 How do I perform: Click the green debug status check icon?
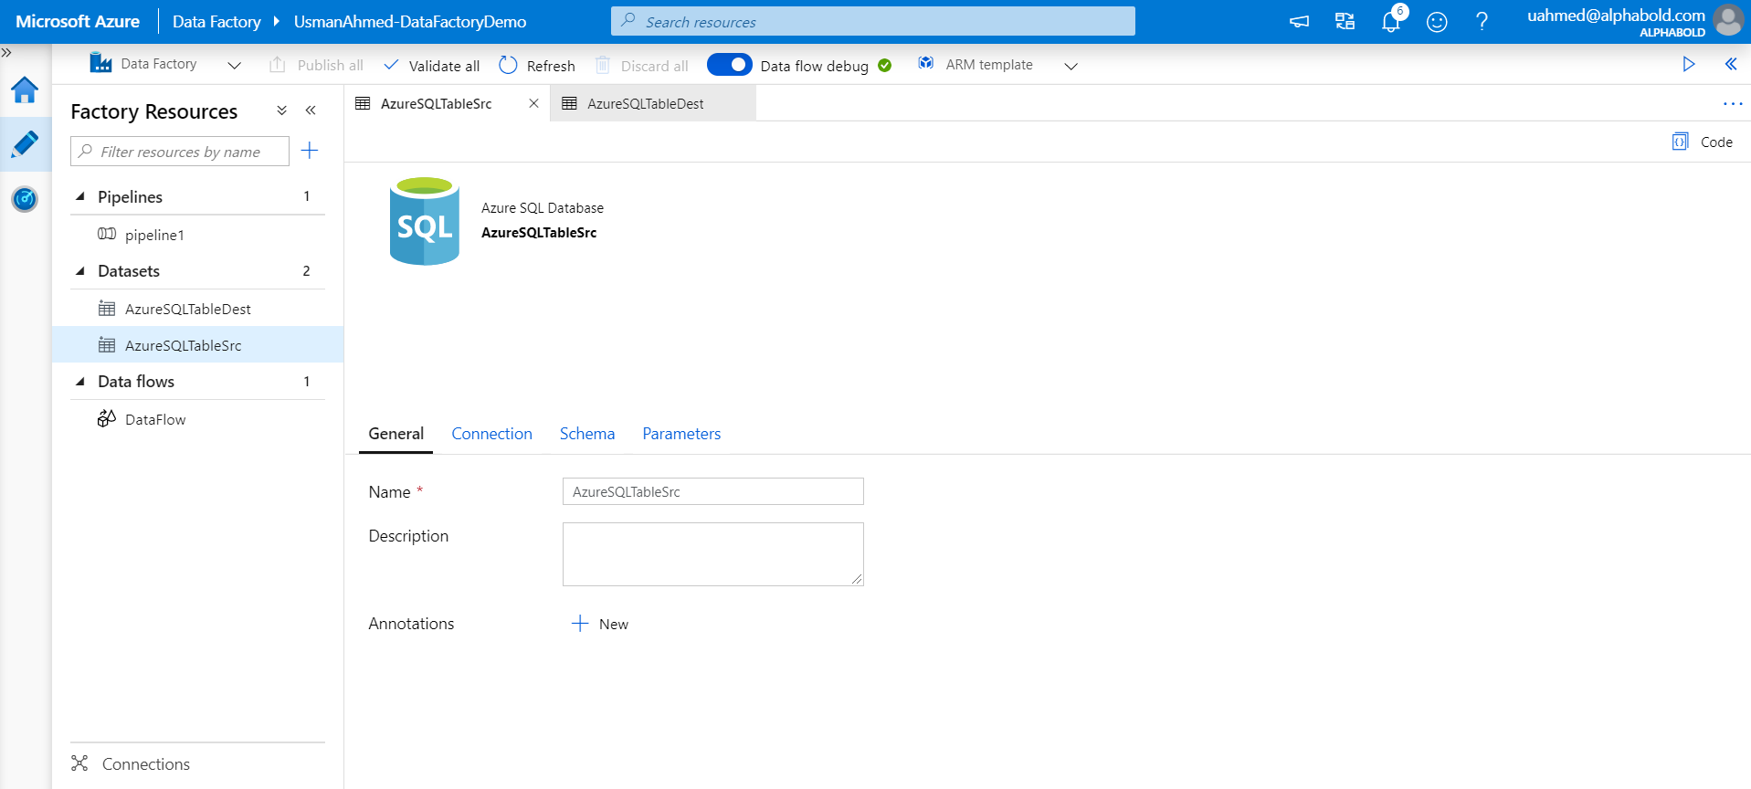point(884,65)
